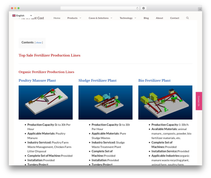The image size is (211, 178).
Task: Click the Bio Fertilizer Plant 3D image
Action: [165, 102]
